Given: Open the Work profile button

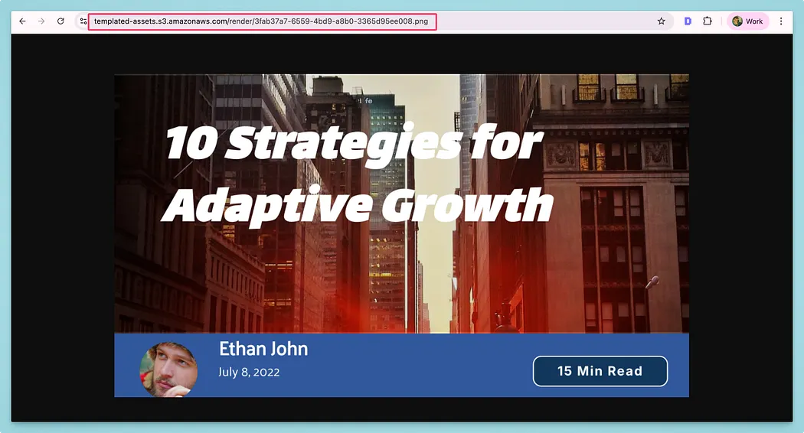Looking at the screenshot, I should click(747, 21).
